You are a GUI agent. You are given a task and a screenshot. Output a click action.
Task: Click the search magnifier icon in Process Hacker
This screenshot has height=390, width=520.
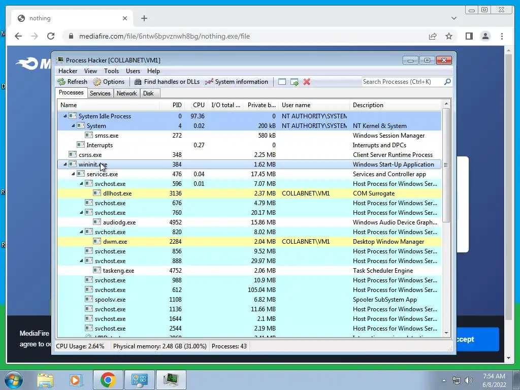447,82
